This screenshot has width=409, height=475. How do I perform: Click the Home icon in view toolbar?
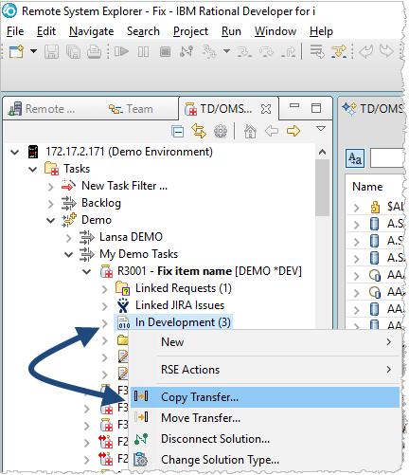point(250,131)
